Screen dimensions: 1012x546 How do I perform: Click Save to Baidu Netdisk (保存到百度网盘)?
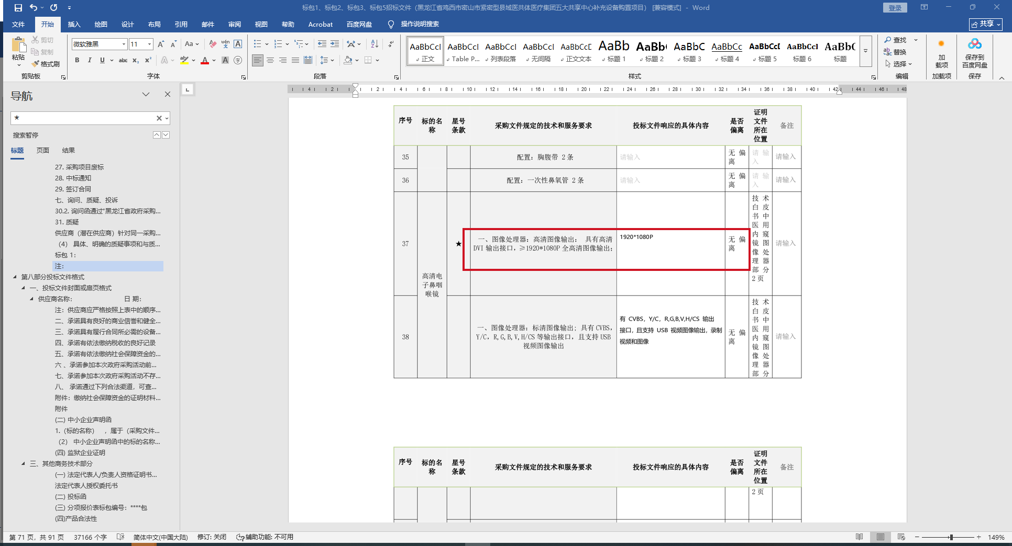975,53
